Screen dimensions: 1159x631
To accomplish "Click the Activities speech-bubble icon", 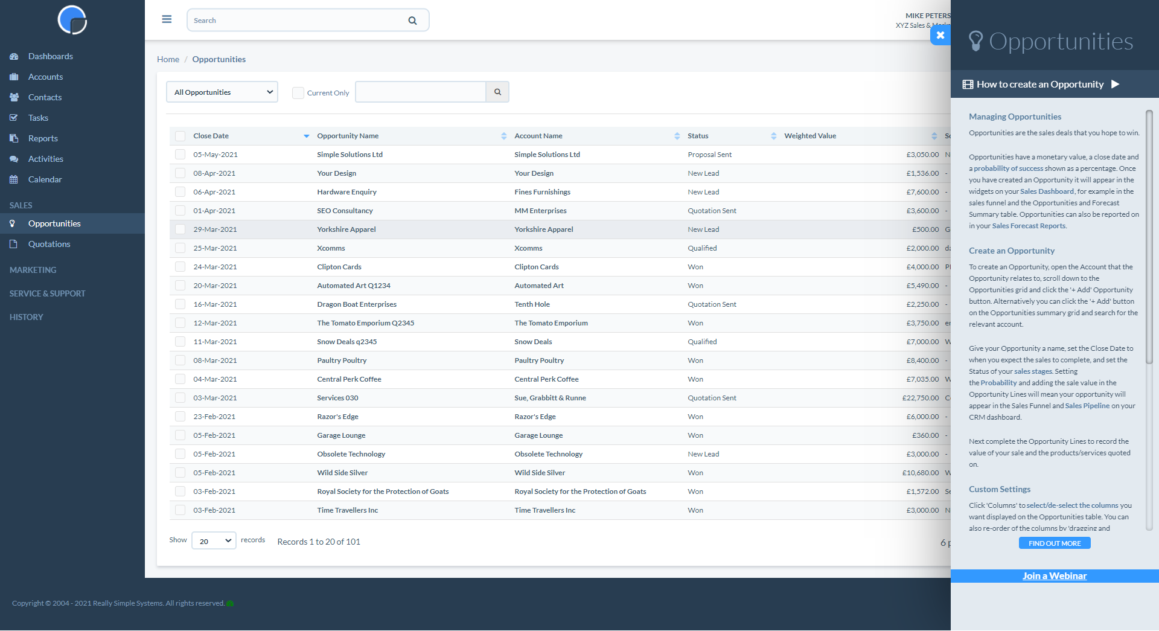I will coord(14,159).
